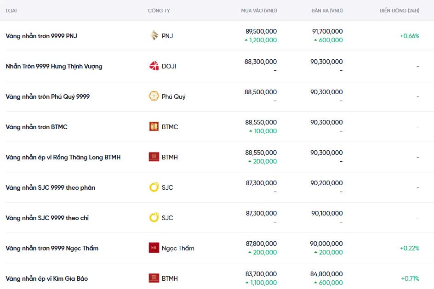This screenshot has height=289, width=434.
Task: Click SJC logo in the 'theo chỉ' row
Action: pyautogui.click(x=154, y=218)
